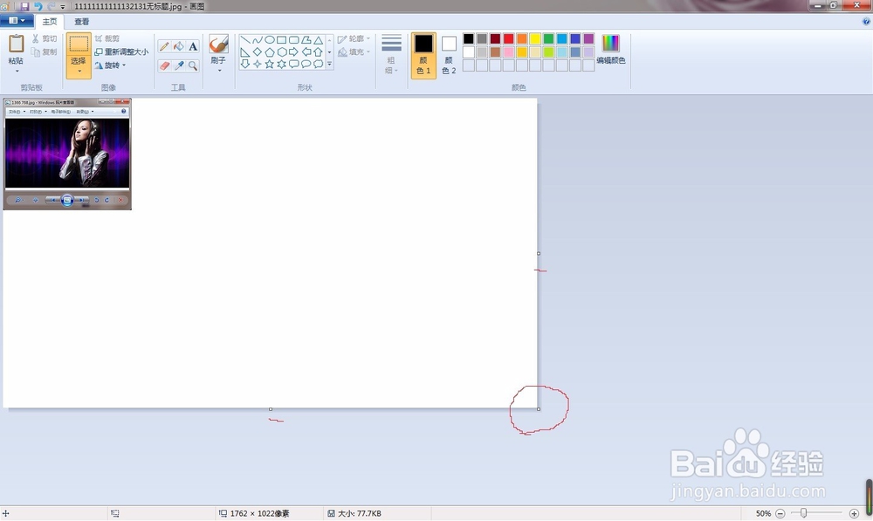Choose the Rectangle shape
The height and width of the screenshot is (521, 873).
[x=282, y=40]
